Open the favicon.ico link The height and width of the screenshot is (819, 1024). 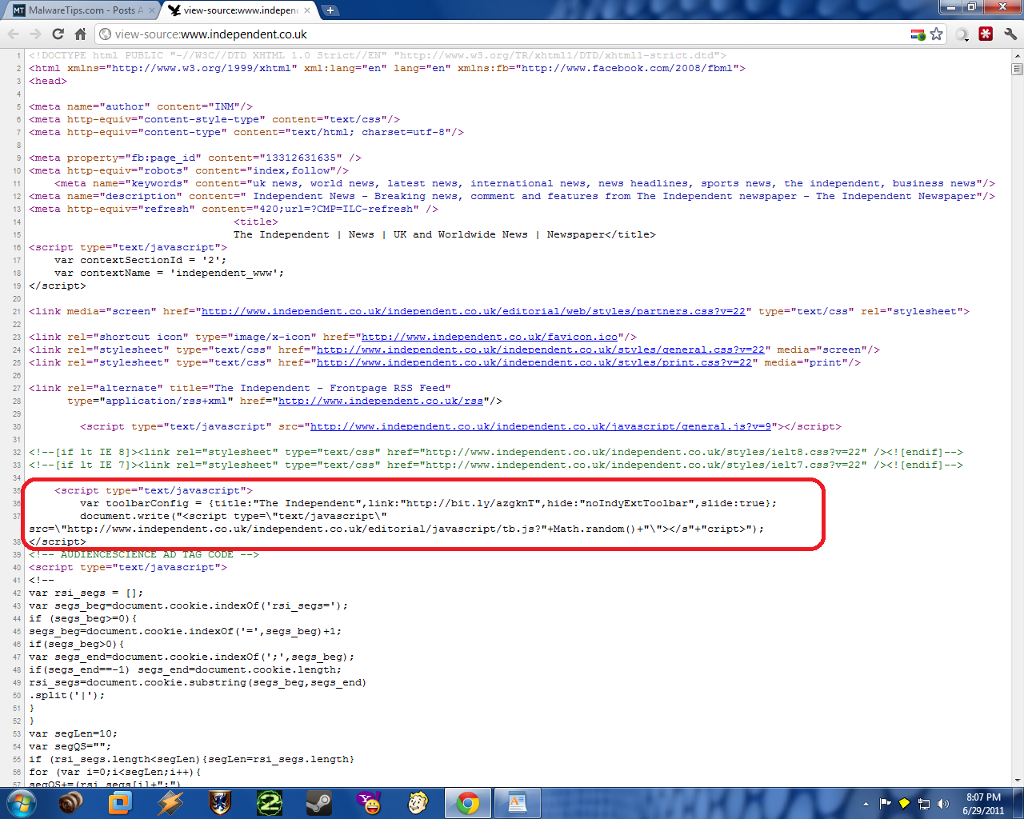490,337
